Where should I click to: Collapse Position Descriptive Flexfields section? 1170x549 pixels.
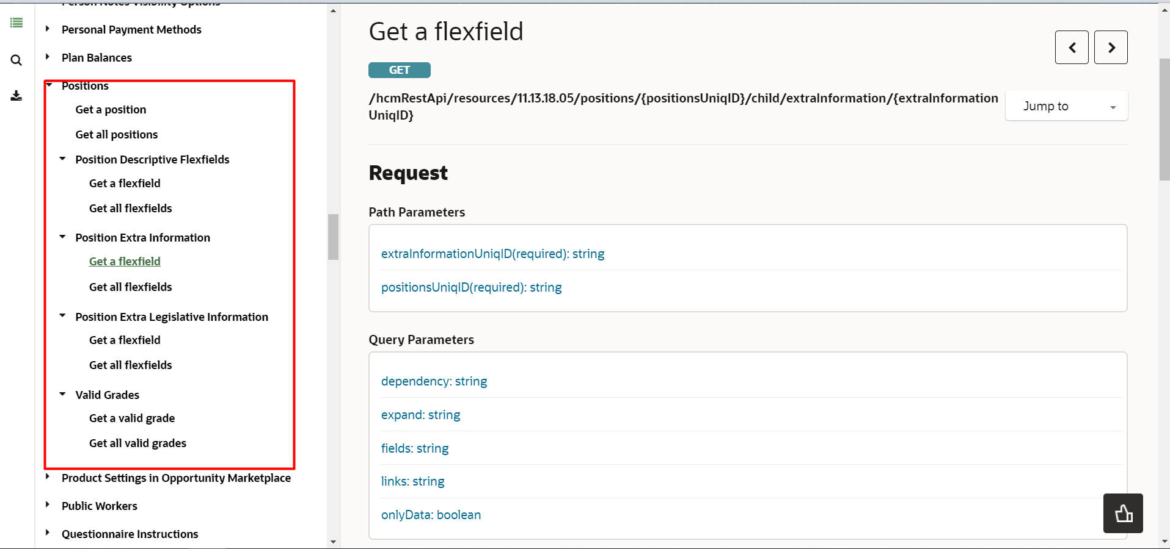tap(62, 159)
